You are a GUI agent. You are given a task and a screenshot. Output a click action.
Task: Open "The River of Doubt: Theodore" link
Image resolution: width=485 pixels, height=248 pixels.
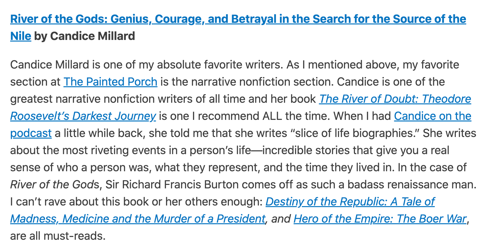pyautogui.click(x=395, y=99)
